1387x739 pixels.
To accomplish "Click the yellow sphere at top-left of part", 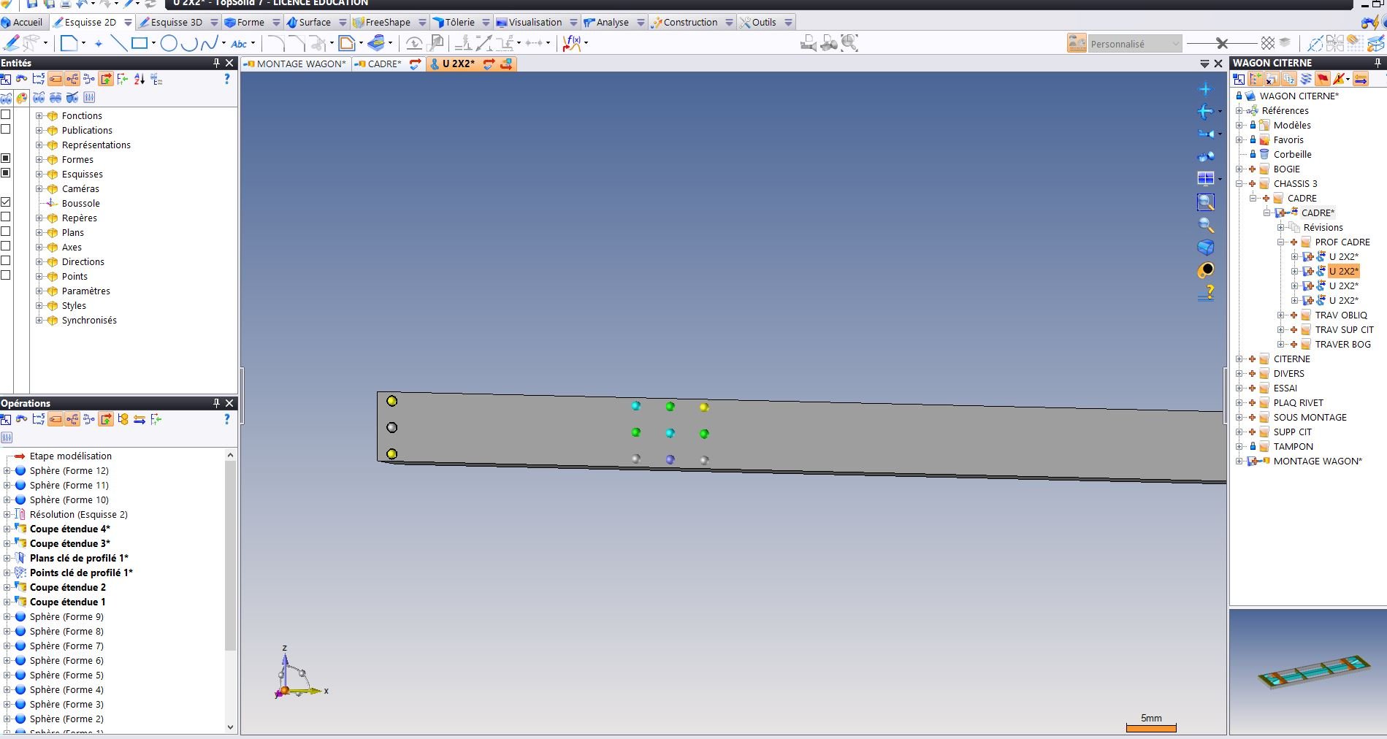I will 391,401.
